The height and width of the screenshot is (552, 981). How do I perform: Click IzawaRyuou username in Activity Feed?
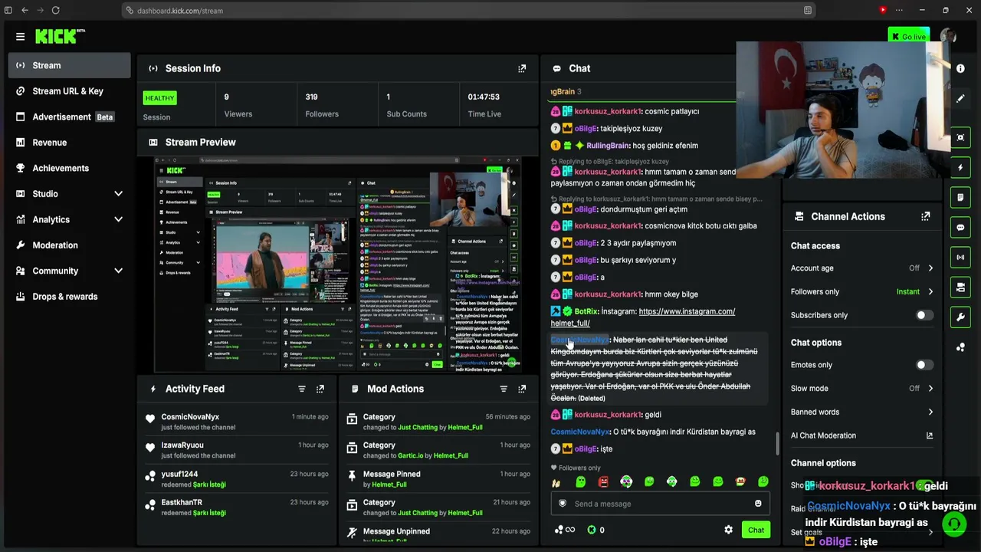182,445
